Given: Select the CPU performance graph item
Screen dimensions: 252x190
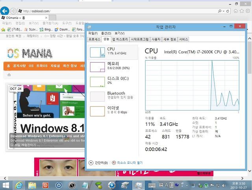Looking at the screenshot, I should (113, 52).
